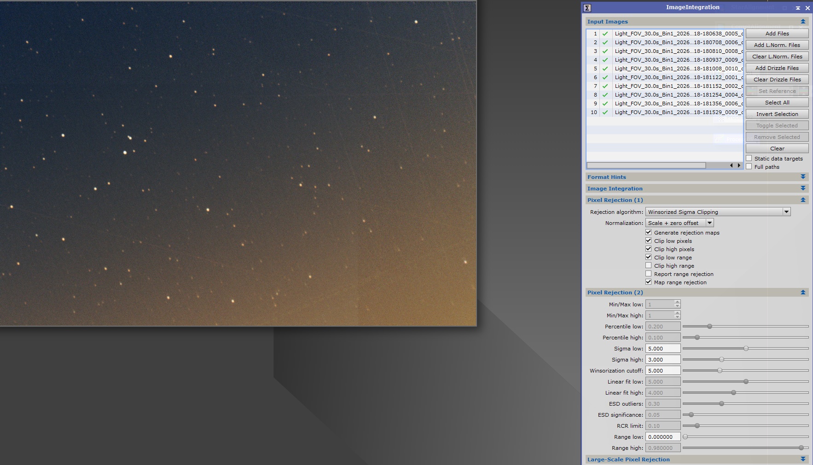The width and height of the screenshot is (813, 465).
Task: Enable the Clip high range checkbox
Action: 649,265
